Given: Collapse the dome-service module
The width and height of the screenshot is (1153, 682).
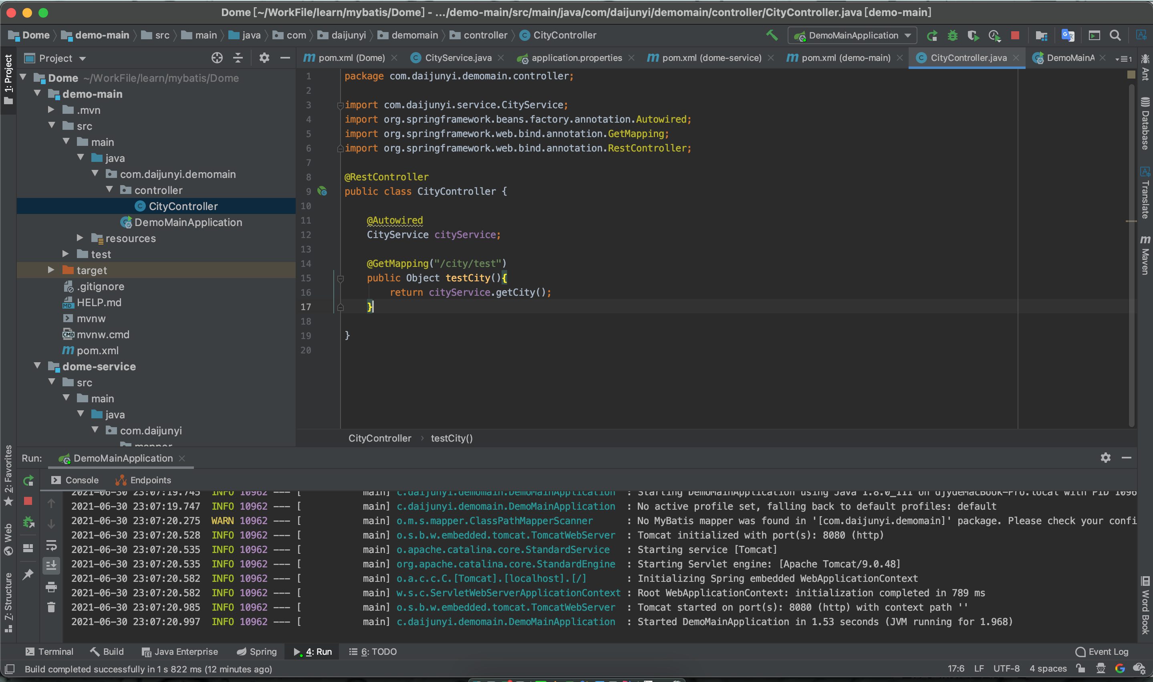Looking at the screenshot, I should [x=38, y=366].
